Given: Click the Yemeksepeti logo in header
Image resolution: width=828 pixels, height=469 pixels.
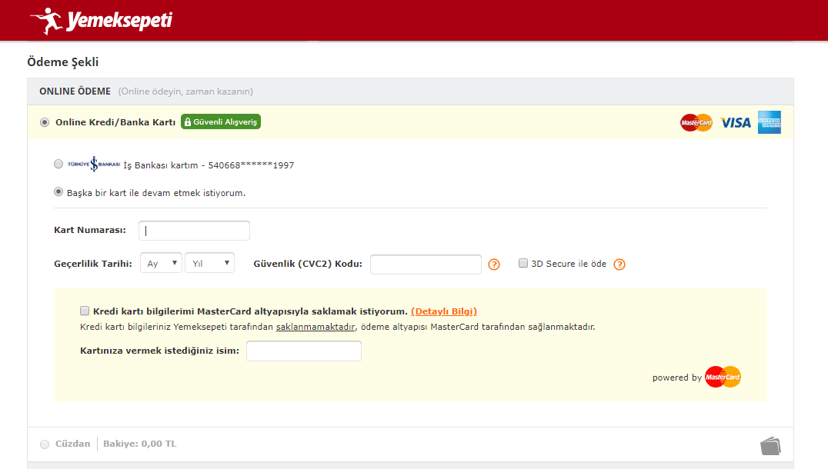Looking at the screenshot, I should pyautogui.click(x=101, y=21).
